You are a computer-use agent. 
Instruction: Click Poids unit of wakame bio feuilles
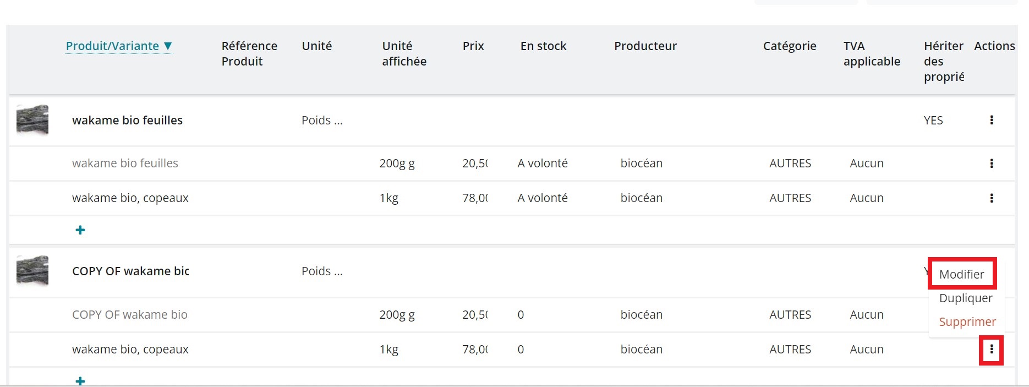pyautogui.click(x=322, y=121)
